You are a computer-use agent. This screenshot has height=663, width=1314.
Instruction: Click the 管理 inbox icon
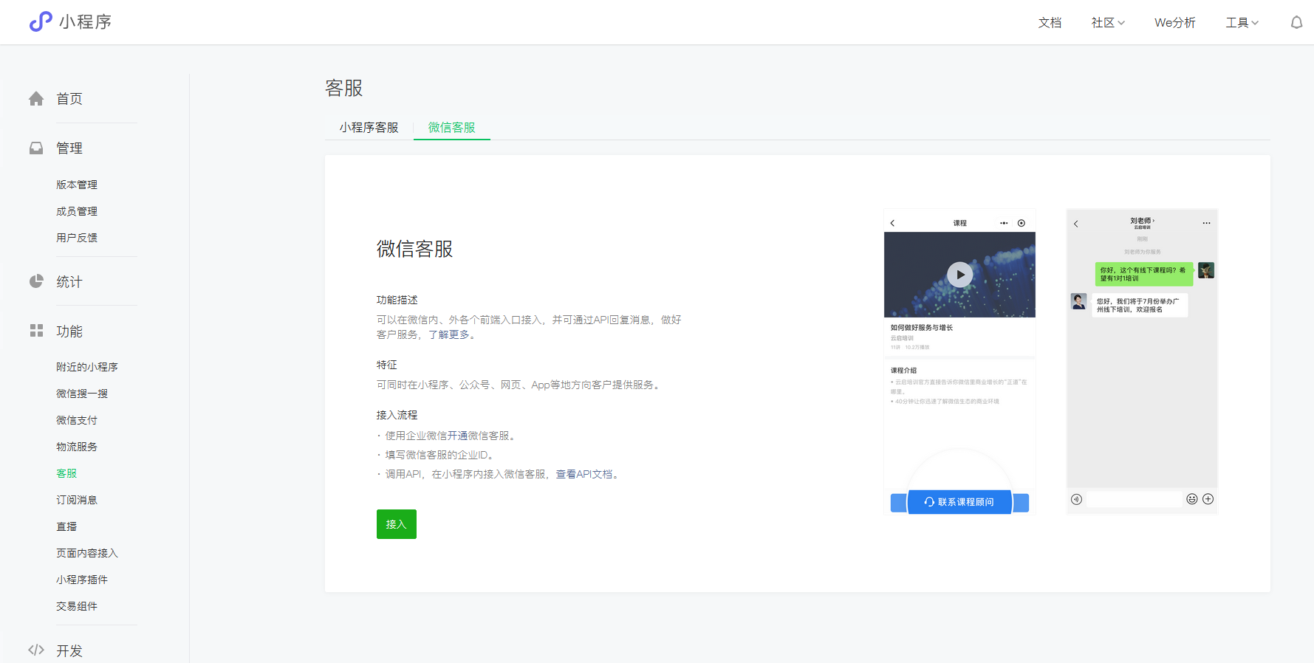tap(36, 148)
